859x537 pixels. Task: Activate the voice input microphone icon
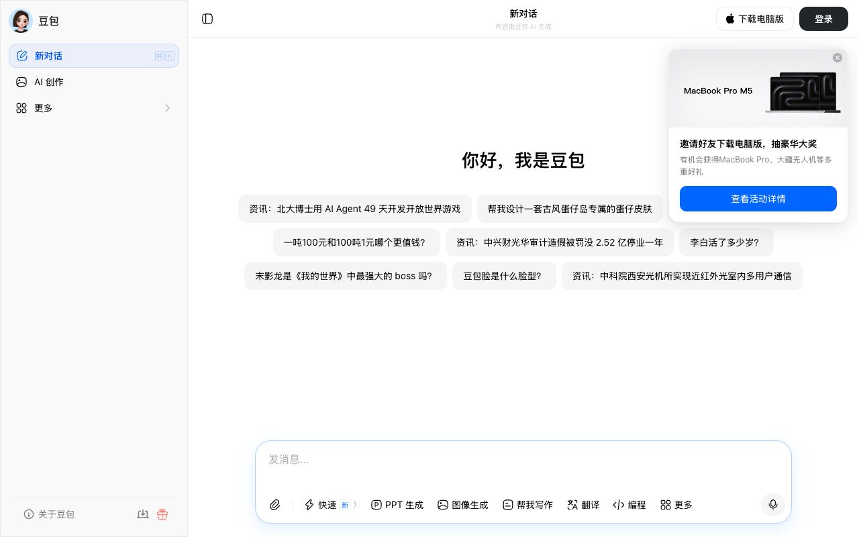[773, 505]
